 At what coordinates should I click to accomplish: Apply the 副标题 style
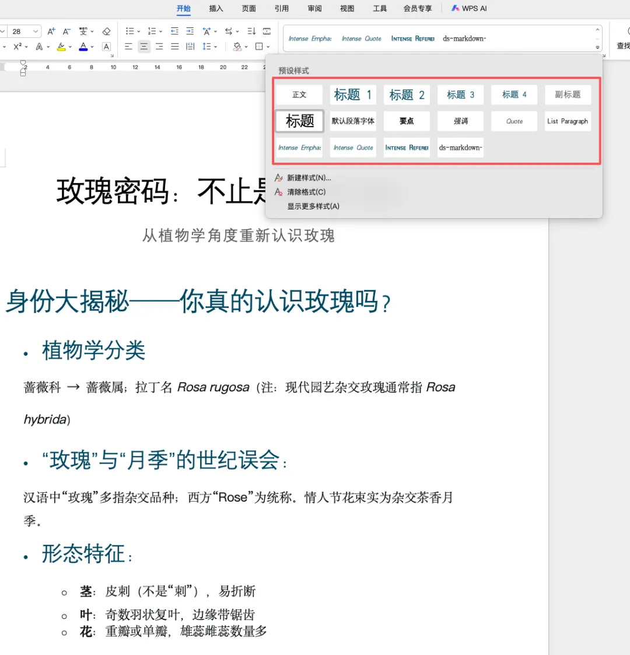click(568, 95)
